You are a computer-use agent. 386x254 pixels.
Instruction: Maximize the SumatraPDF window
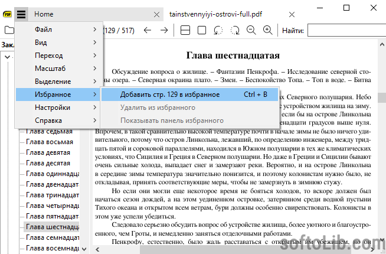point(346,8)
